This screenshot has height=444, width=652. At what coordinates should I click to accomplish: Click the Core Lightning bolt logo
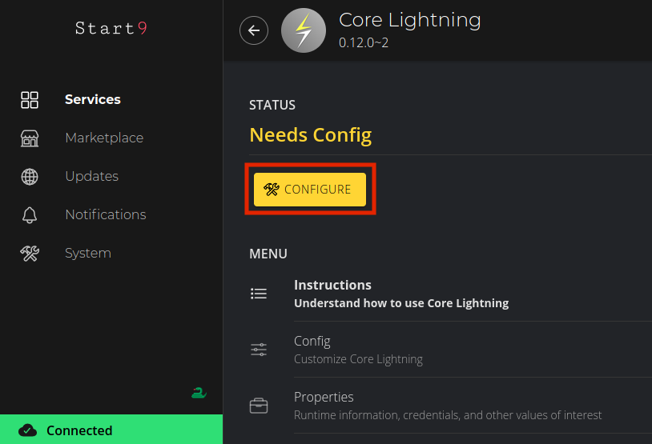coord(304,31)
